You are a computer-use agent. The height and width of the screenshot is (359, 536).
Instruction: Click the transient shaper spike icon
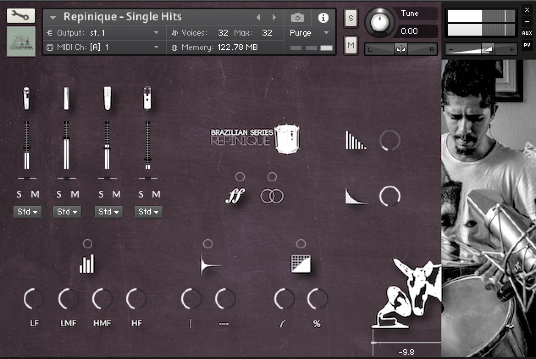click(210, 265)
